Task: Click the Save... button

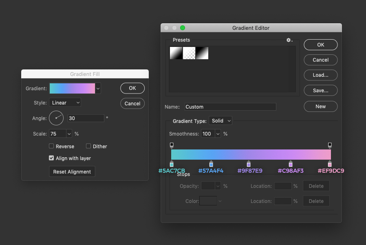Action: 320,91
